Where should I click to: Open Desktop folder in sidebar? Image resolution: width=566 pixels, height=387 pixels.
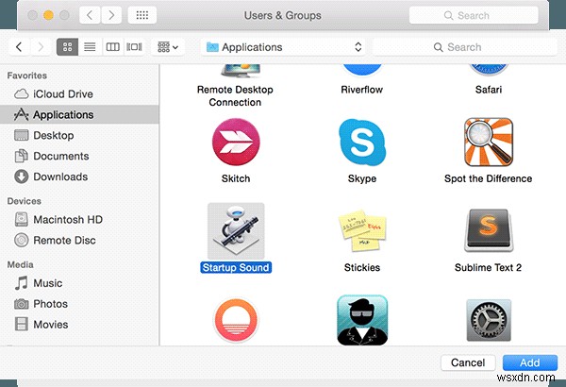coord(79,135)
